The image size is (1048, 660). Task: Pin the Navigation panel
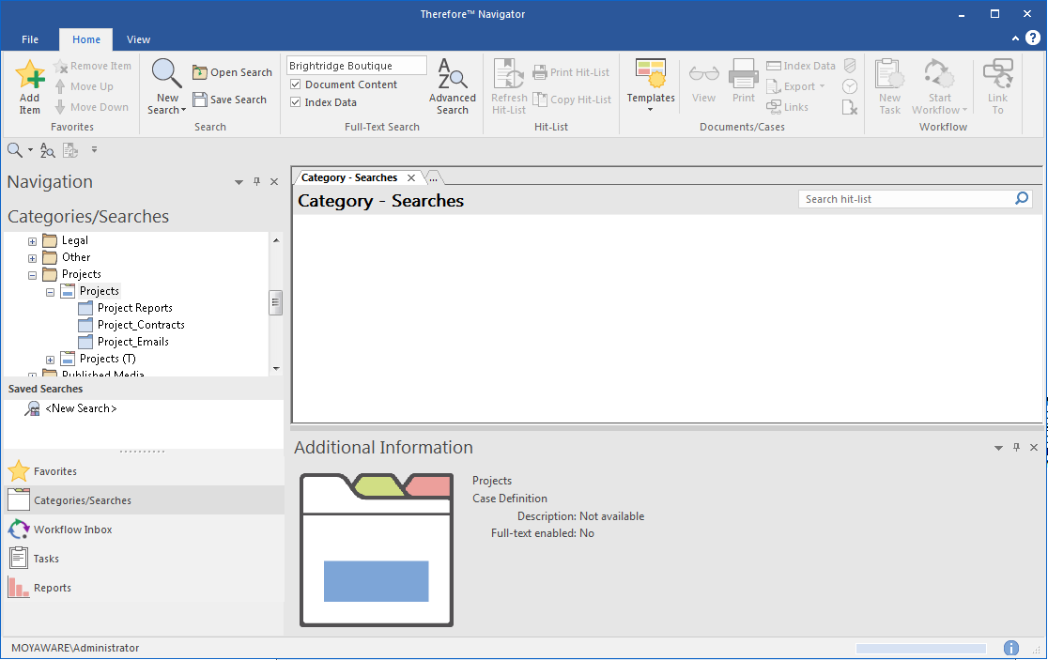(255, 181)
